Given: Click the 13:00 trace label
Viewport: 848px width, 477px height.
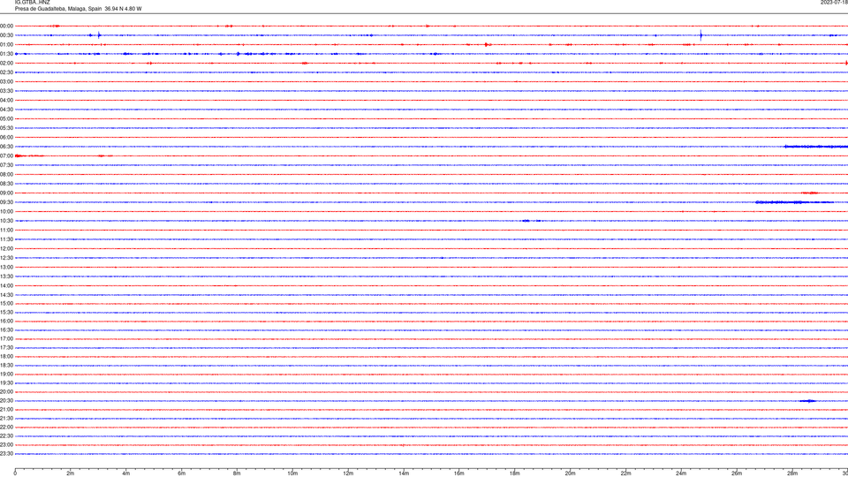Looking at the screenshot, I should [x=6, y=267].
